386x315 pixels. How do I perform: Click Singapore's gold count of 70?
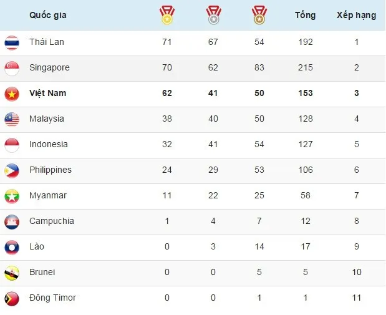pos(167,67)
